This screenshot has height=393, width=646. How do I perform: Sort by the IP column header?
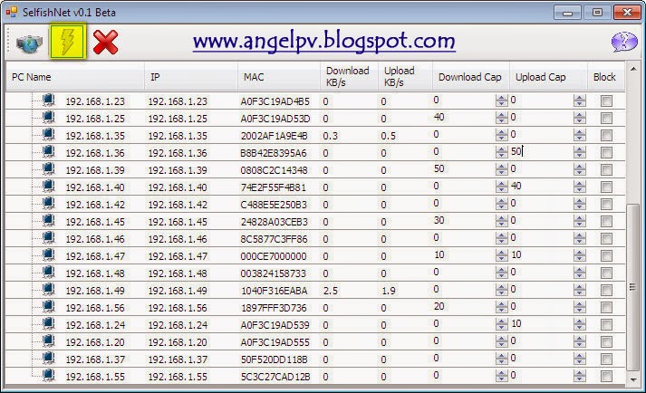pos(191,77)
